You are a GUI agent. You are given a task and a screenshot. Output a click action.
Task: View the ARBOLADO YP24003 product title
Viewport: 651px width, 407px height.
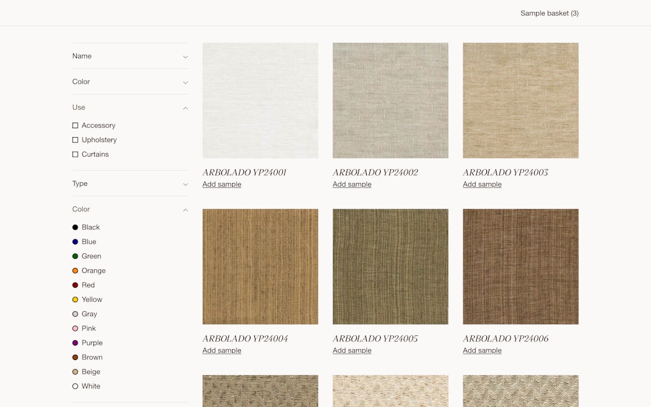(505, 173)
